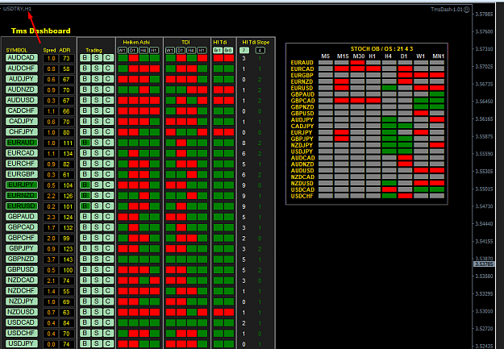Viewport: 504px width, 349px height.
Task: Open the highlighted EURJPY symbol button
Action: click(22, 185)
